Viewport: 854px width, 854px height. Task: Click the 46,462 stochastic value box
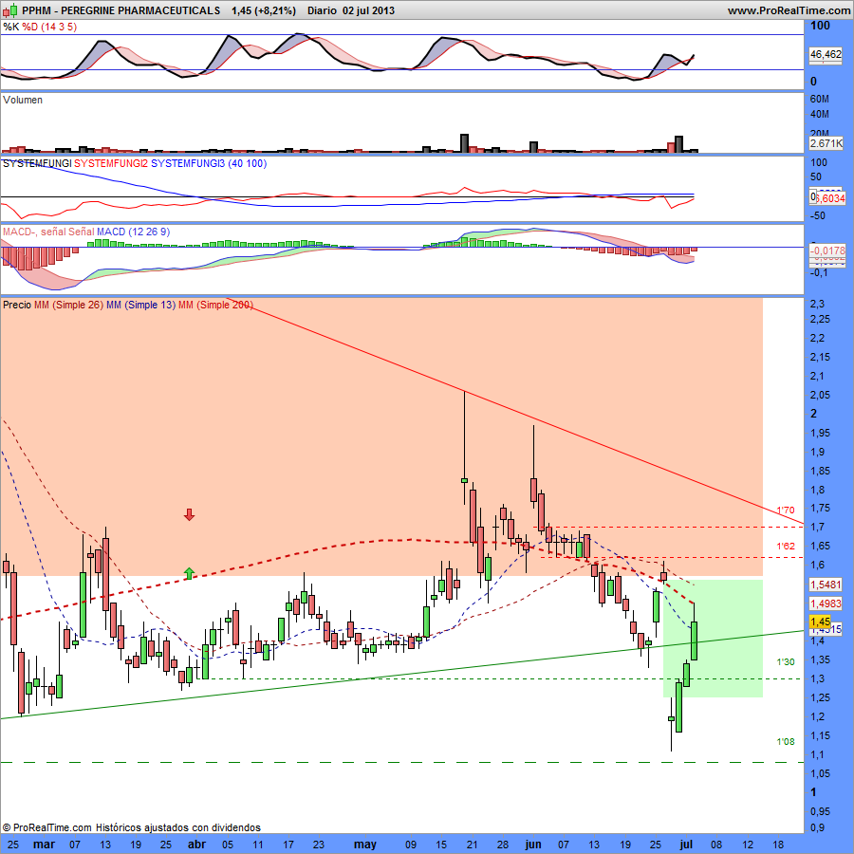click(x=826, y=54)
